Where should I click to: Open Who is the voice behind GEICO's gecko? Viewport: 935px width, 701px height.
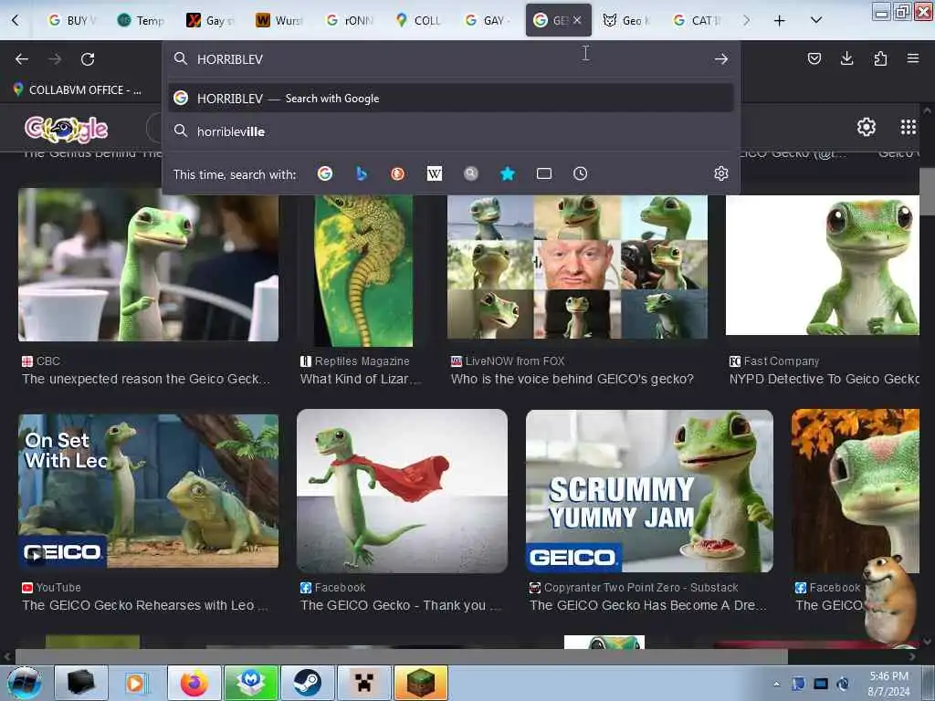[x=573, y=379]
